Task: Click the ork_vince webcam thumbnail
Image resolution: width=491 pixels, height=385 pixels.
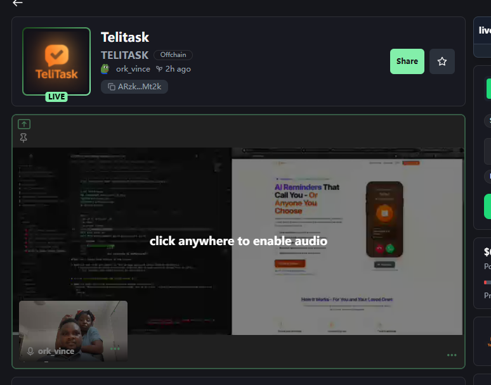Action: (74, 331)
